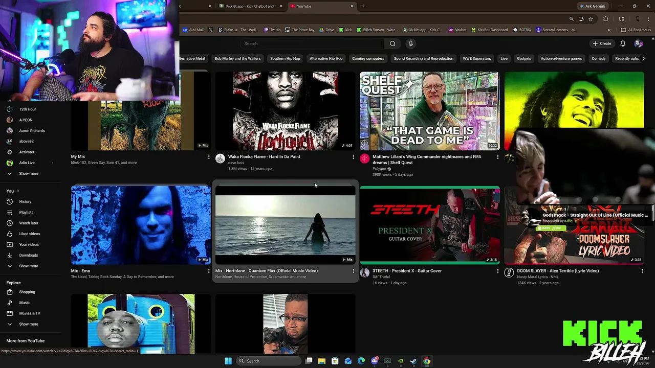Expand the Explore section's Show more
655x368 pixels.
(28, 324)
